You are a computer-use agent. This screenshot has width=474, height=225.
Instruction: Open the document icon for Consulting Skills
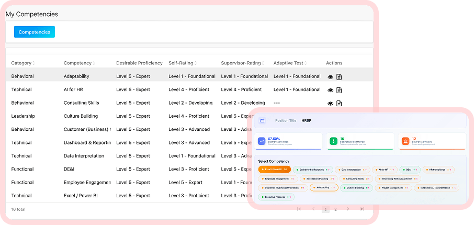coord(339,104)
